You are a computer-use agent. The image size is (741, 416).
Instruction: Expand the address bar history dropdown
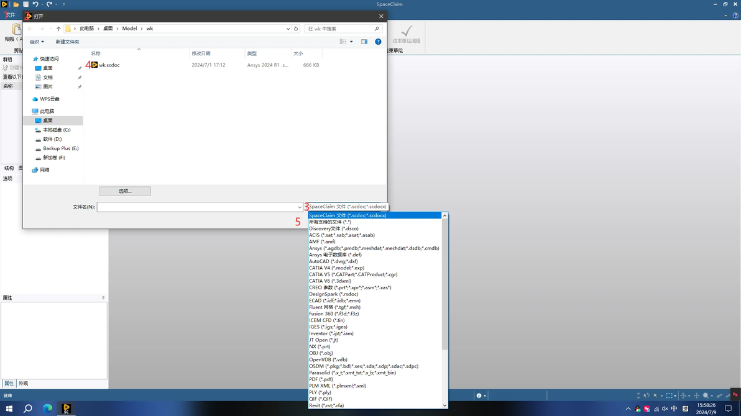288,29
